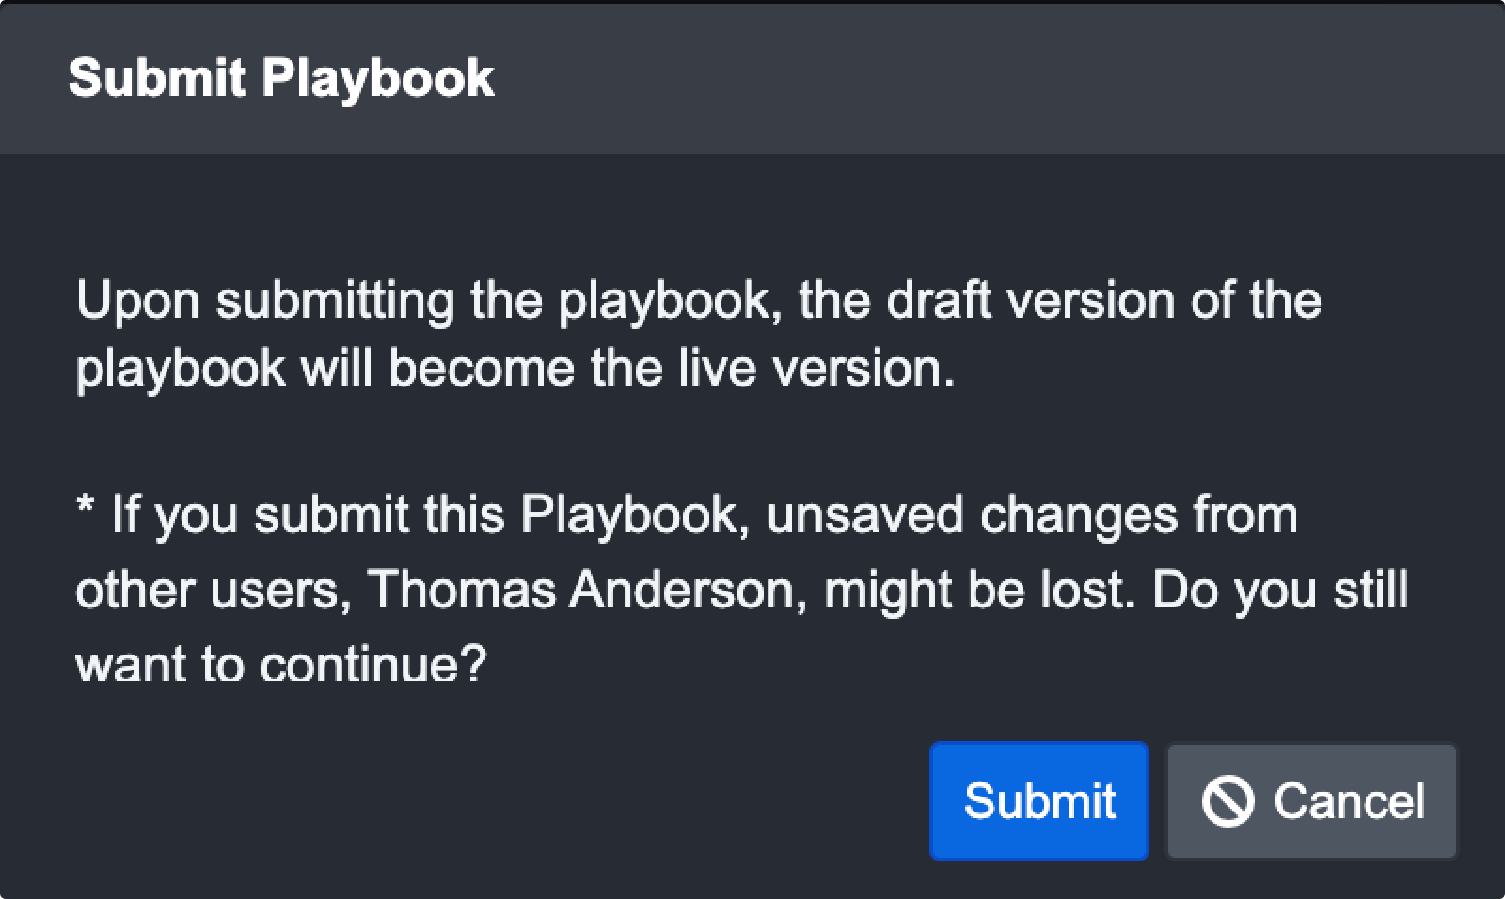The height and width of the screenshot is (899, 1505).
Task: Click the words 'unsaved changes from'
Action: click(x=1031, y=515)
